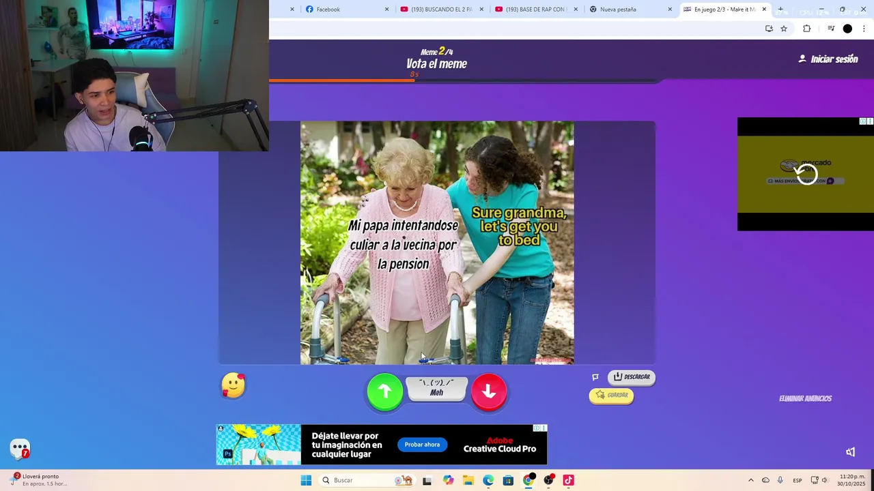
Task: Open the media controls icon in Chrome
Action: [x=831, y=29]
